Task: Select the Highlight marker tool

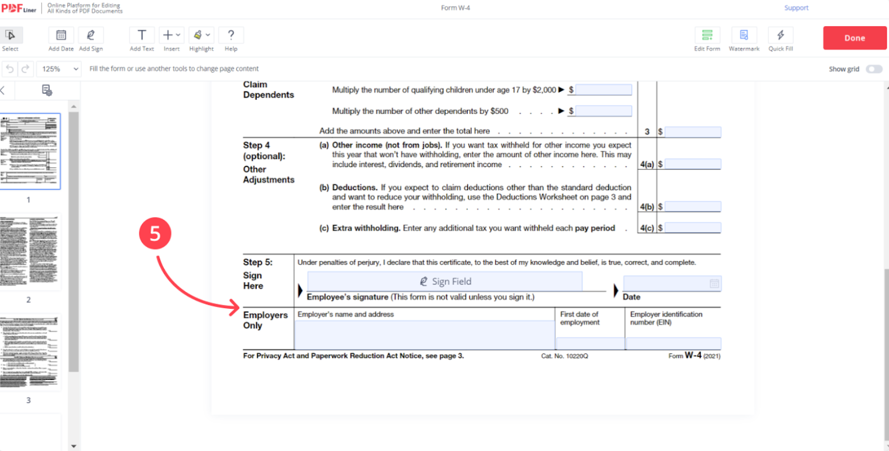Action: (x=197, y=35)
